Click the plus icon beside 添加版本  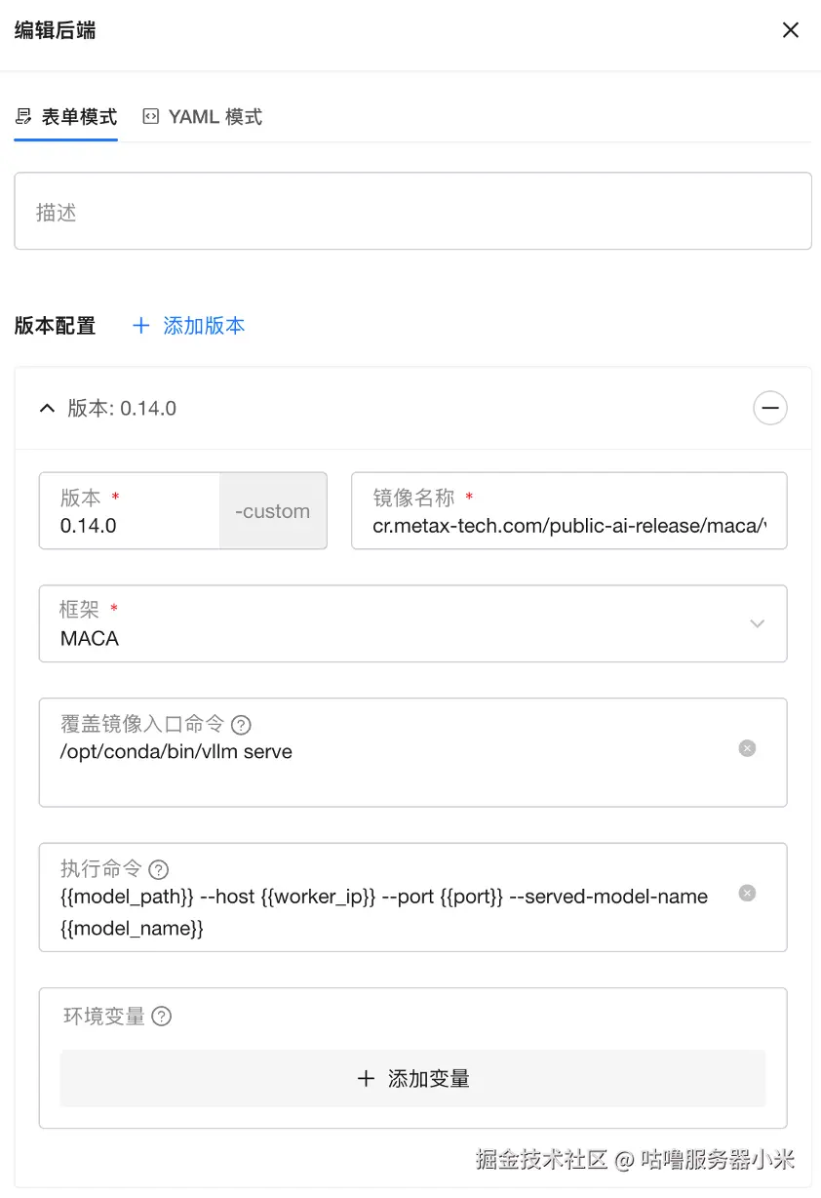141,326
